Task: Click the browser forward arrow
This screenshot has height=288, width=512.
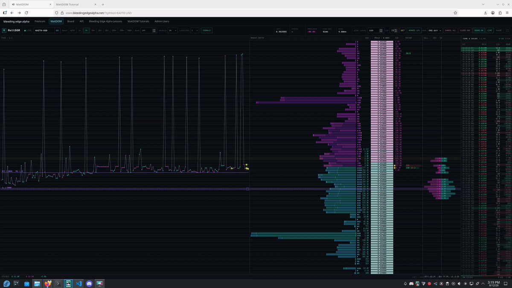Action: (x=19, y=13)
